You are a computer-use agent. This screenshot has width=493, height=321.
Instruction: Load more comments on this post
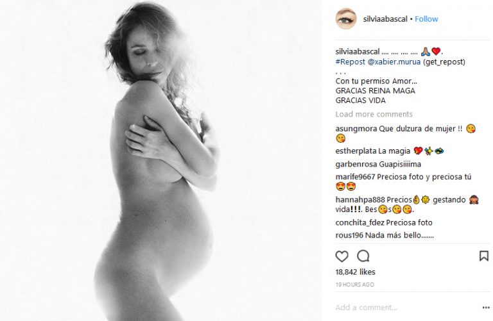(374, 114)
